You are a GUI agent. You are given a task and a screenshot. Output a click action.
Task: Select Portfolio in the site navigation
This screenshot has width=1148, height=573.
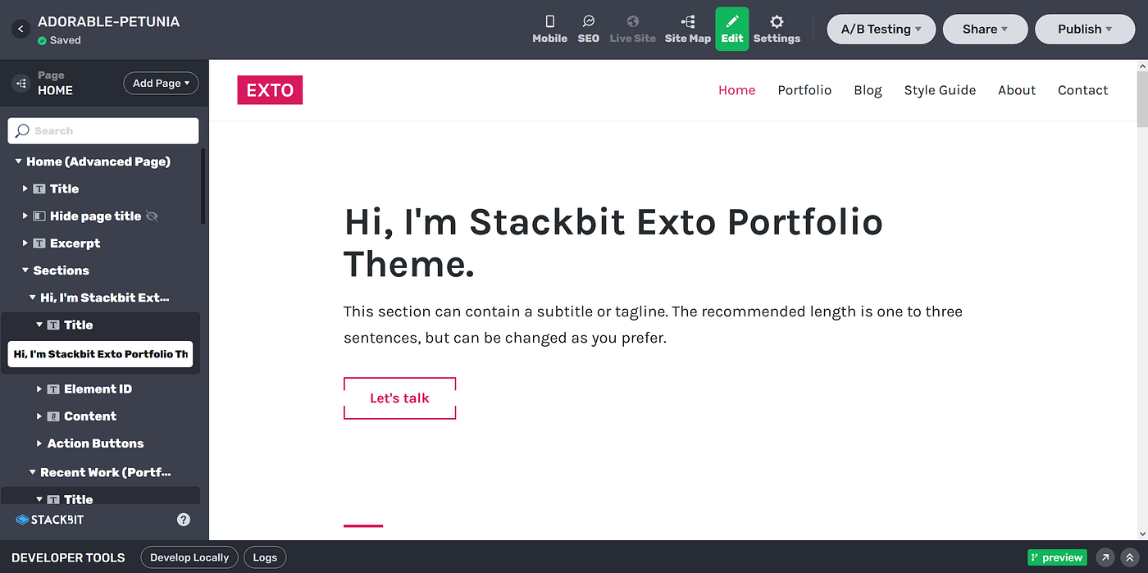[804, 90]
